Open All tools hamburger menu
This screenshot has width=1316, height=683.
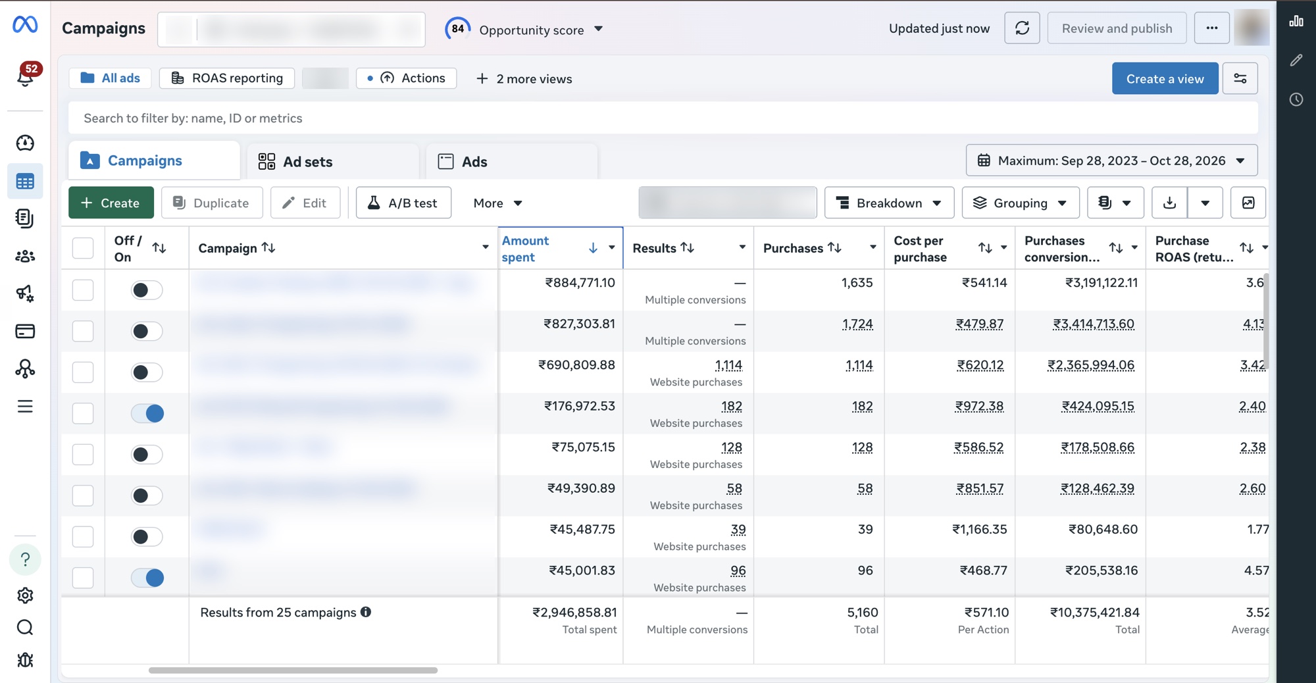click(25, 406)
